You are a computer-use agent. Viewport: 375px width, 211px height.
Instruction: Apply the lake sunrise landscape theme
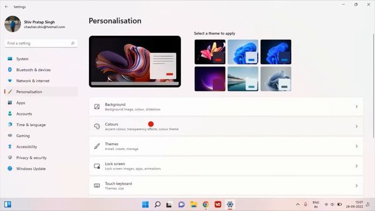tap(243, 79)
